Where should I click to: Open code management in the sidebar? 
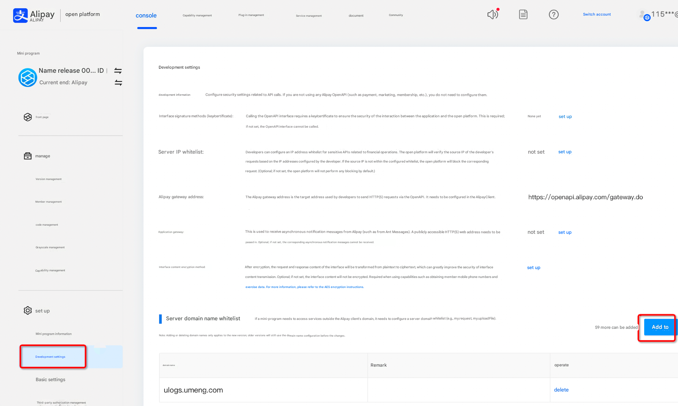(x=47, y=225)
